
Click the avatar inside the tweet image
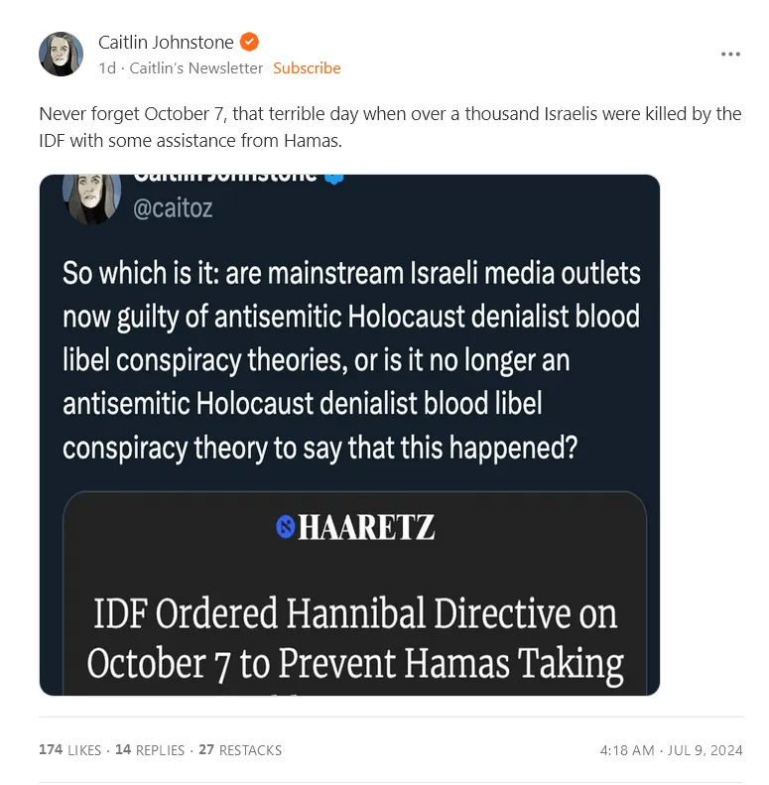point(91,198)
